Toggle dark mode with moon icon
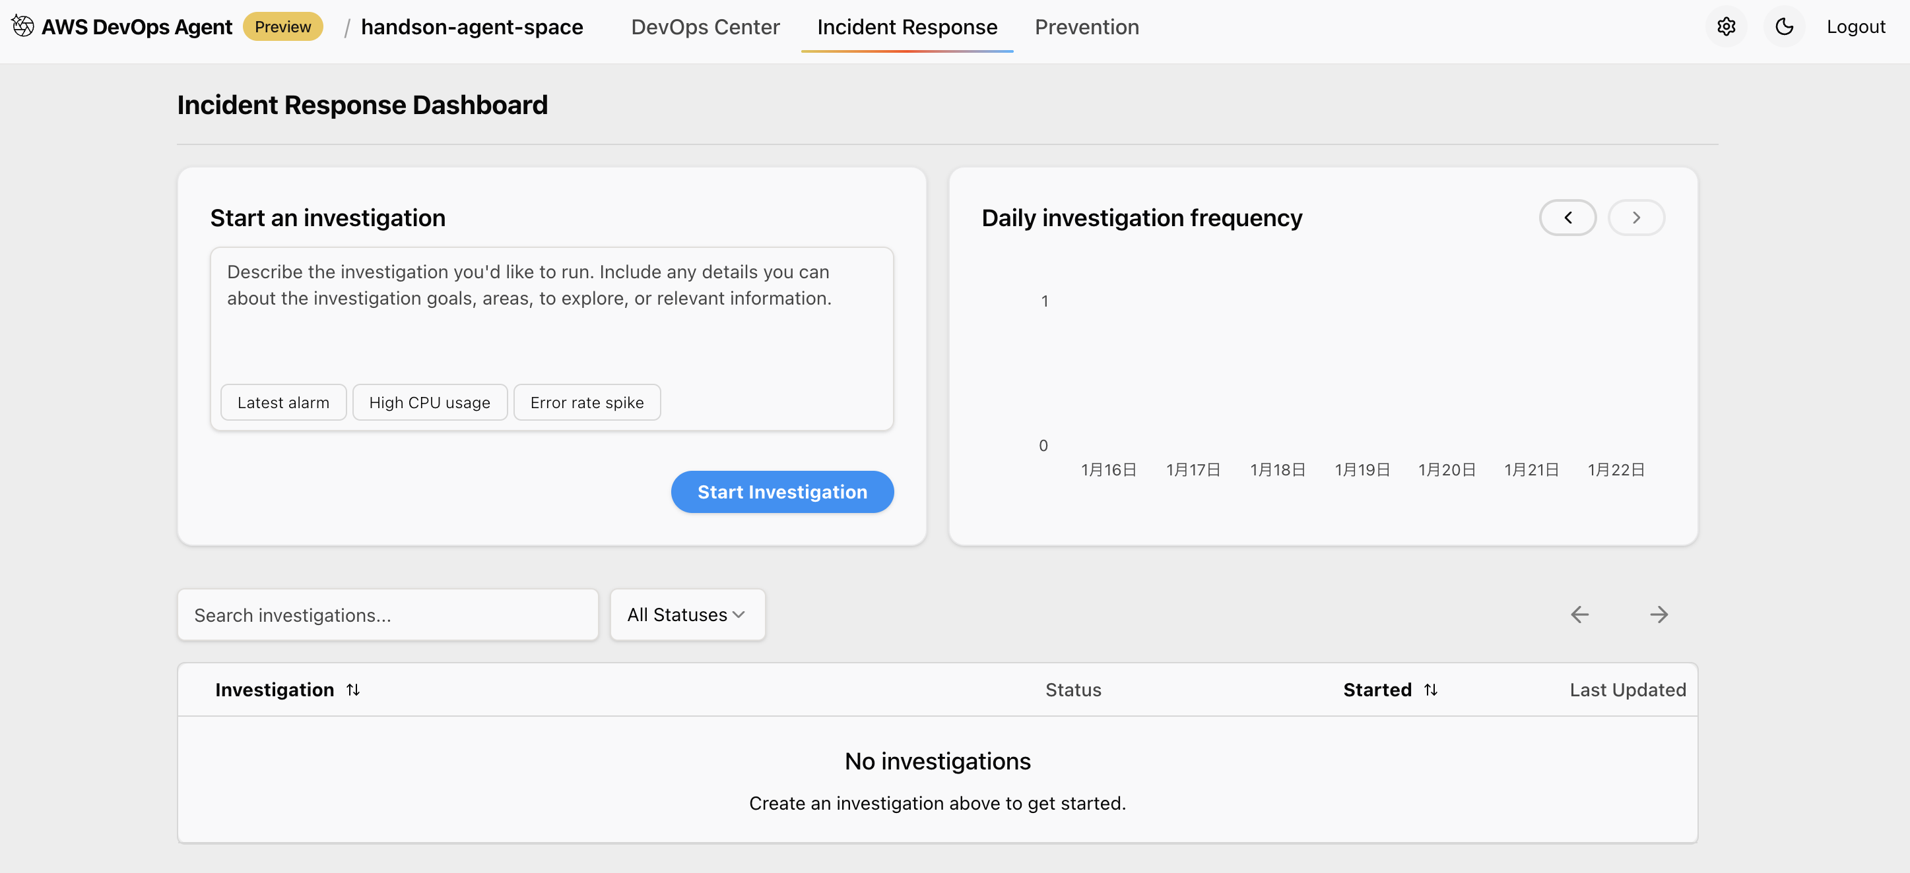1910x873 pixels. pos(1784,26)
